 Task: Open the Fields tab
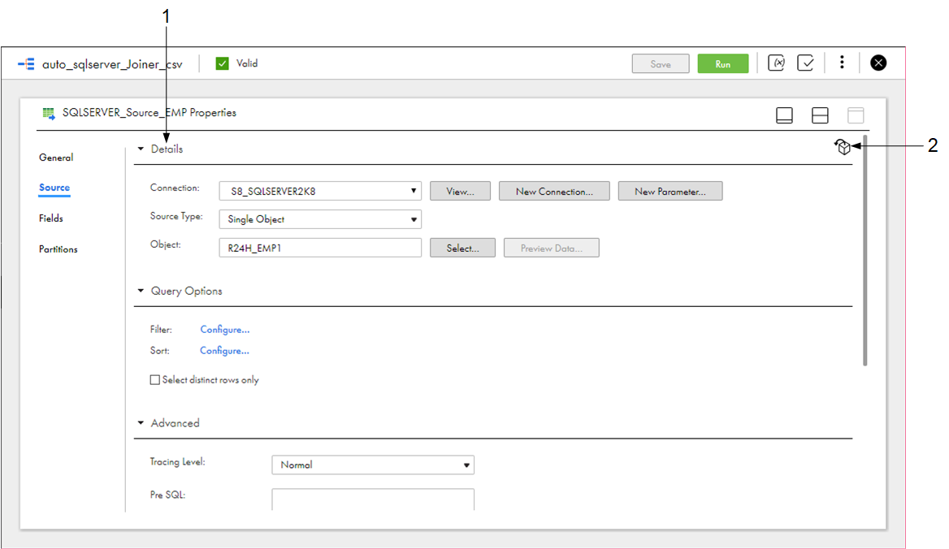[x=51, y=218]
